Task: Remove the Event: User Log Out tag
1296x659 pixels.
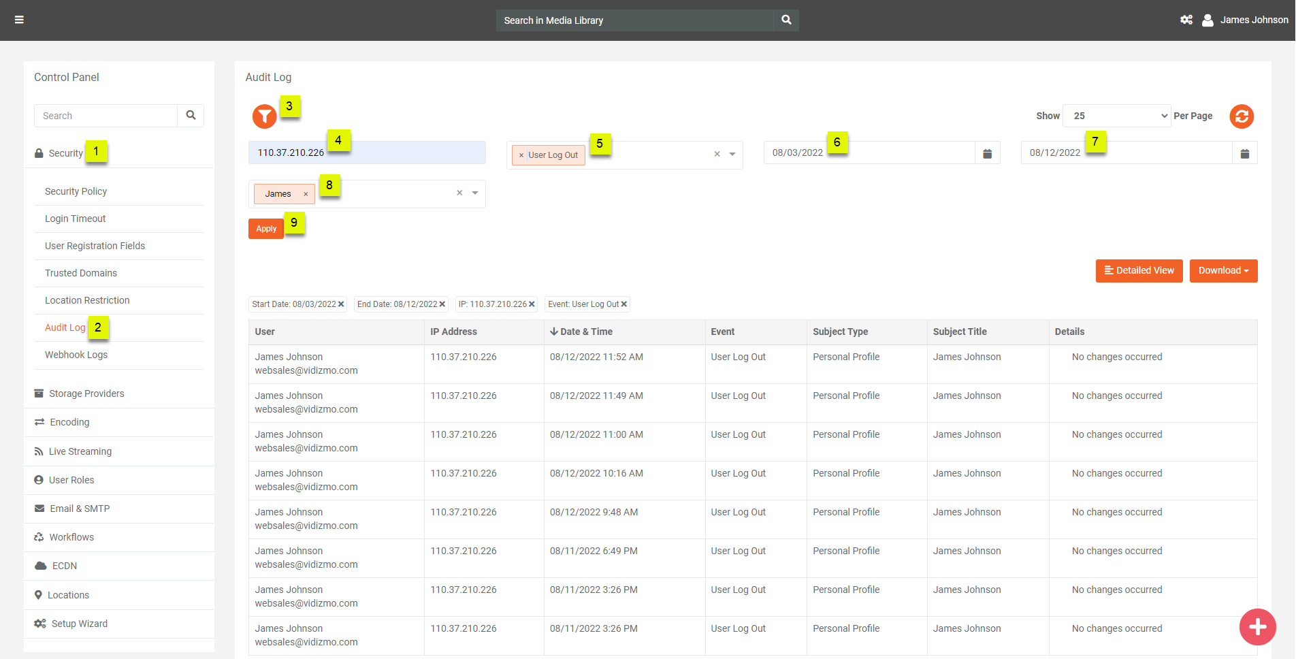Action: pos(623,304)
